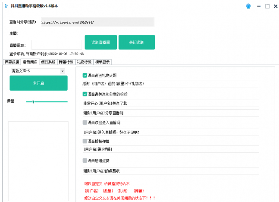Maximize the assistant window
Viewport: 279px width, 202px height.
coord(267,6)
